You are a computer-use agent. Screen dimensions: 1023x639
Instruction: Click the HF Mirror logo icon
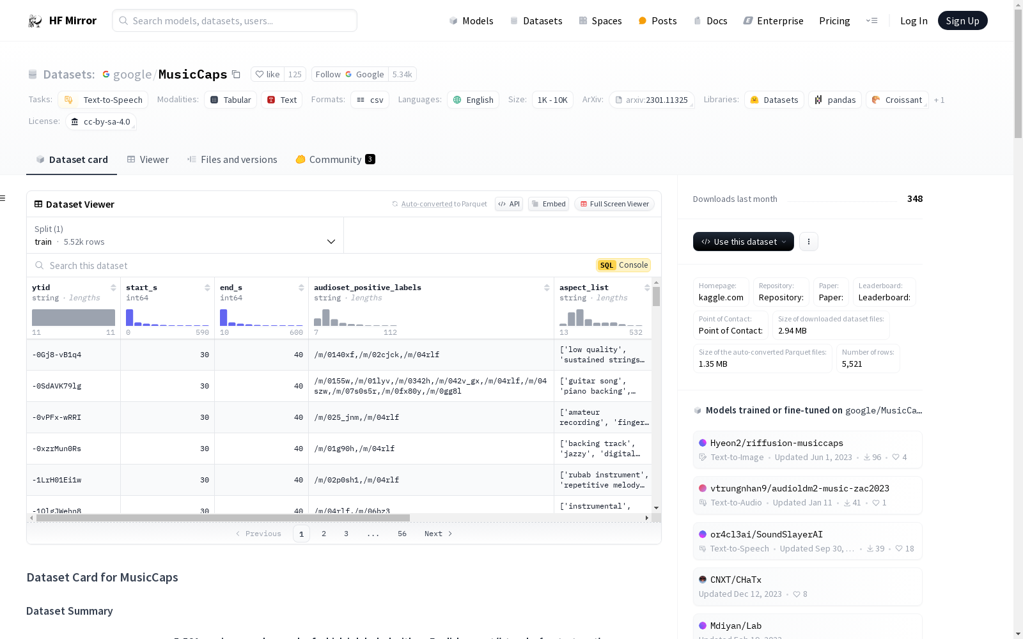click(x=35, y=20)
